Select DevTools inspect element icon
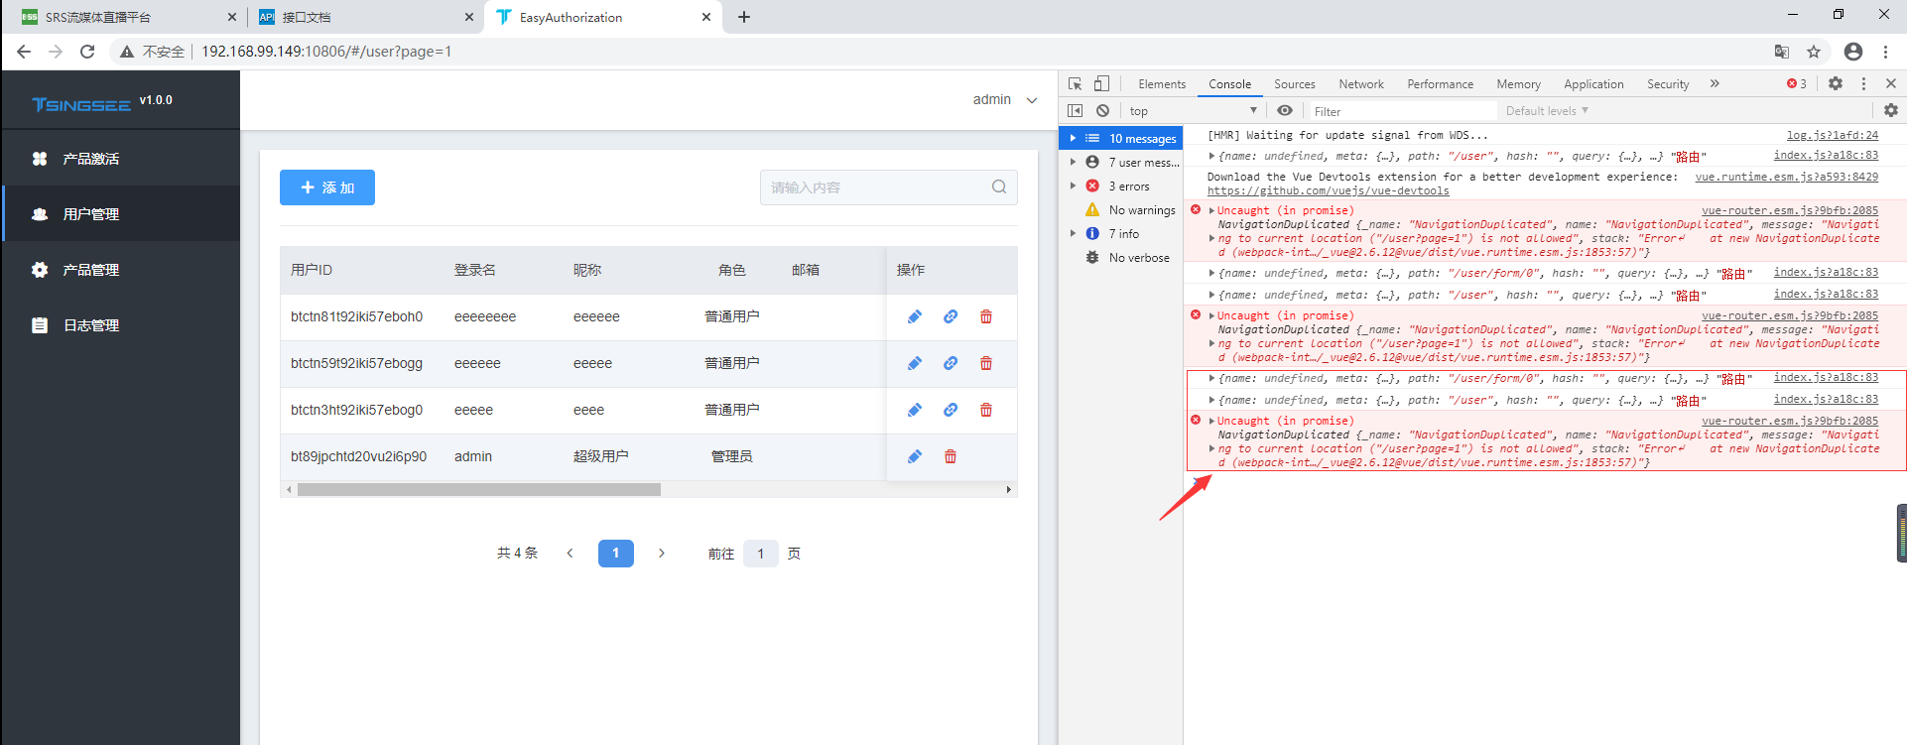 pos(1076,84)
